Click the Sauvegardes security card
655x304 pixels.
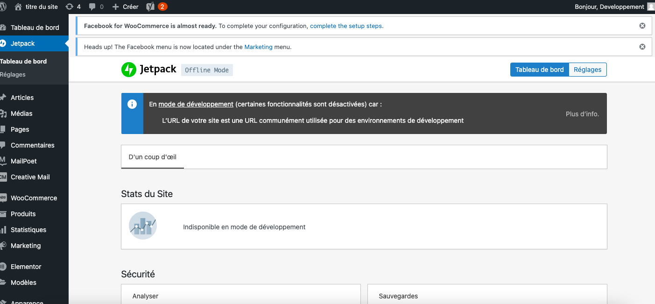click(487, 294)
